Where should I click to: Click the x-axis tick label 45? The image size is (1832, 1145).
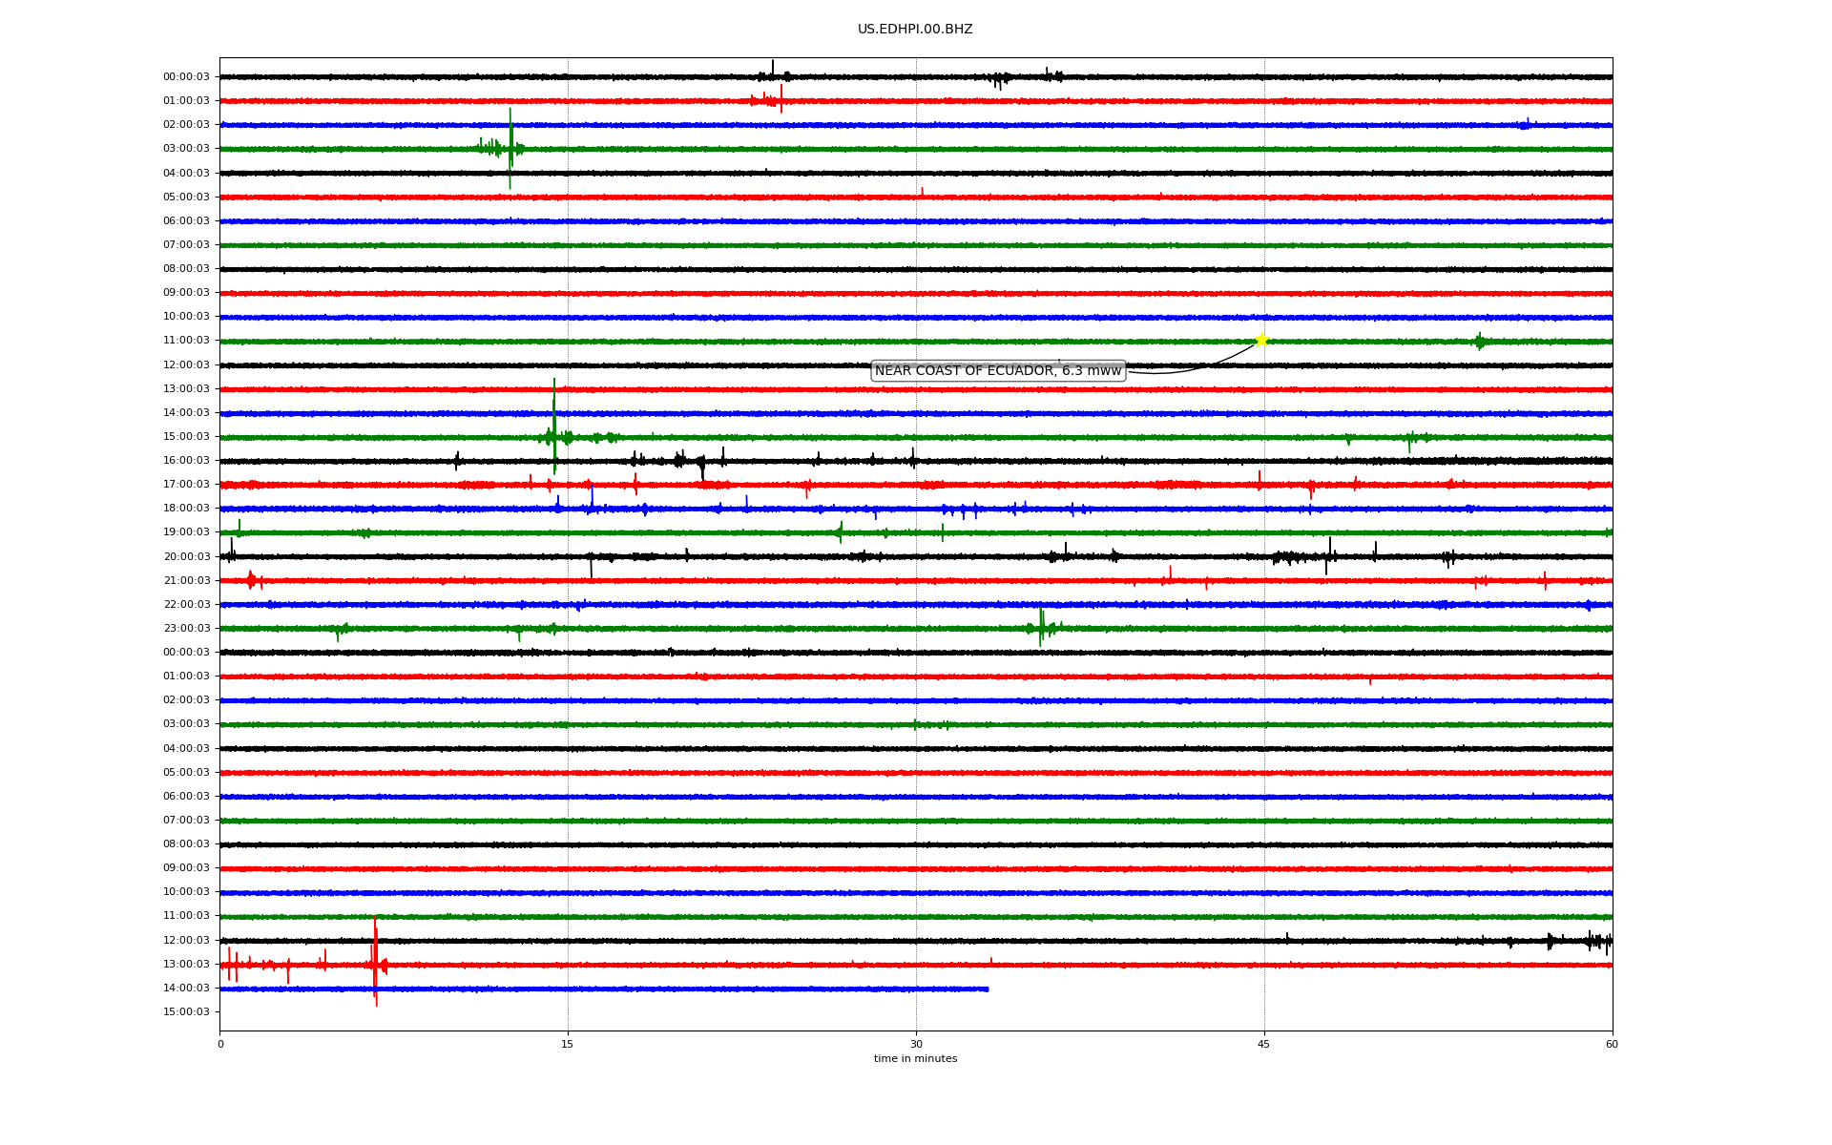(x=1264, y=1044)
